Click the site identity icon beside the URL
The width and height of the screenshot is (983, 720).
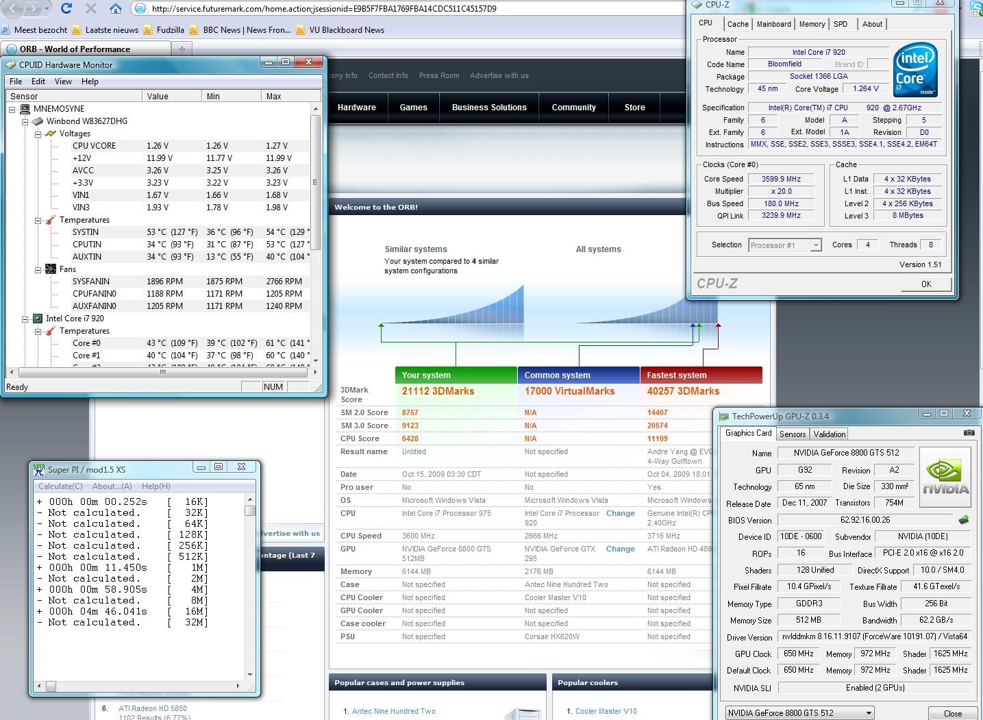coord(140,8)
